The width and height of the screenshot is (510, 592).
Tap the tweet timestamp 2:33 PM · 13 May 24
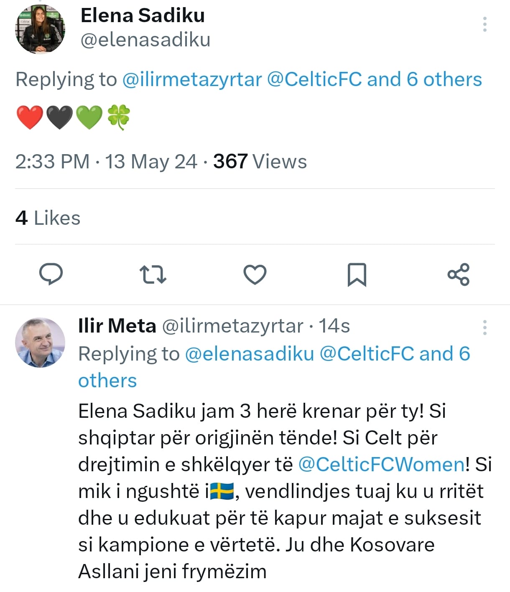pyautogui.click(x=106, y=162)
